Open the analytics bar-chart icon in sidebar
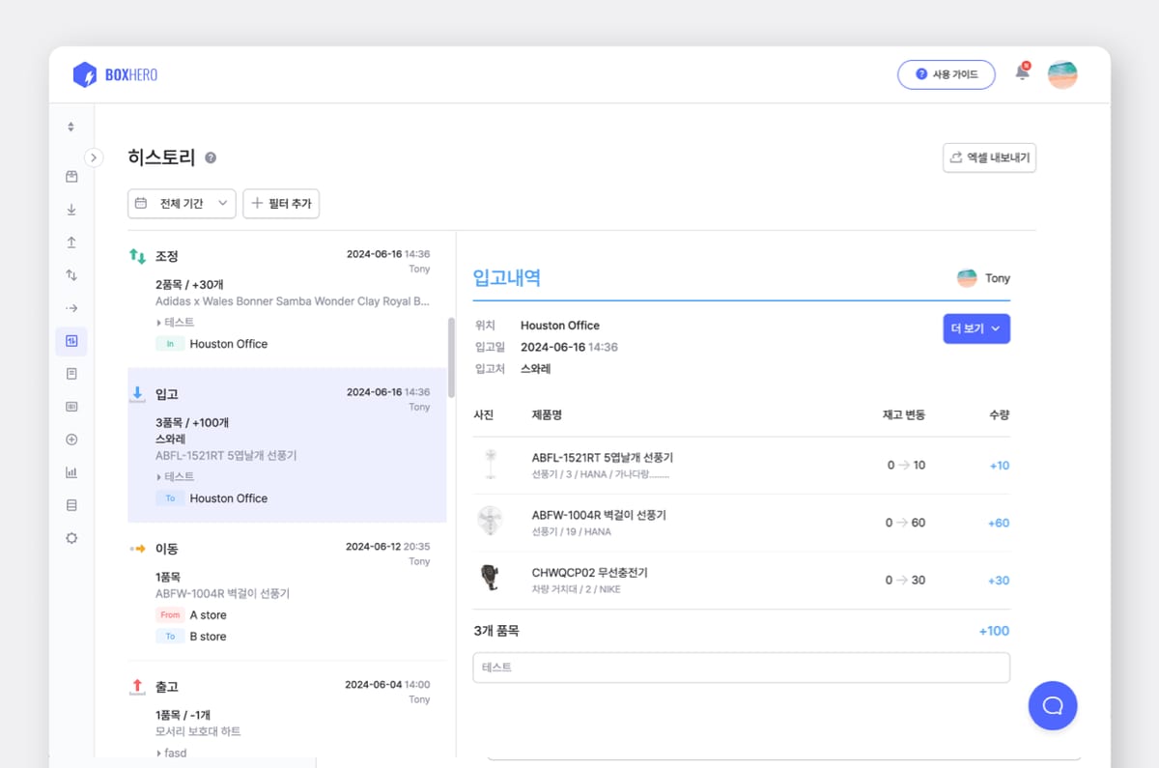The width and height of the screenshot is (1159, 768). [71, 471]
